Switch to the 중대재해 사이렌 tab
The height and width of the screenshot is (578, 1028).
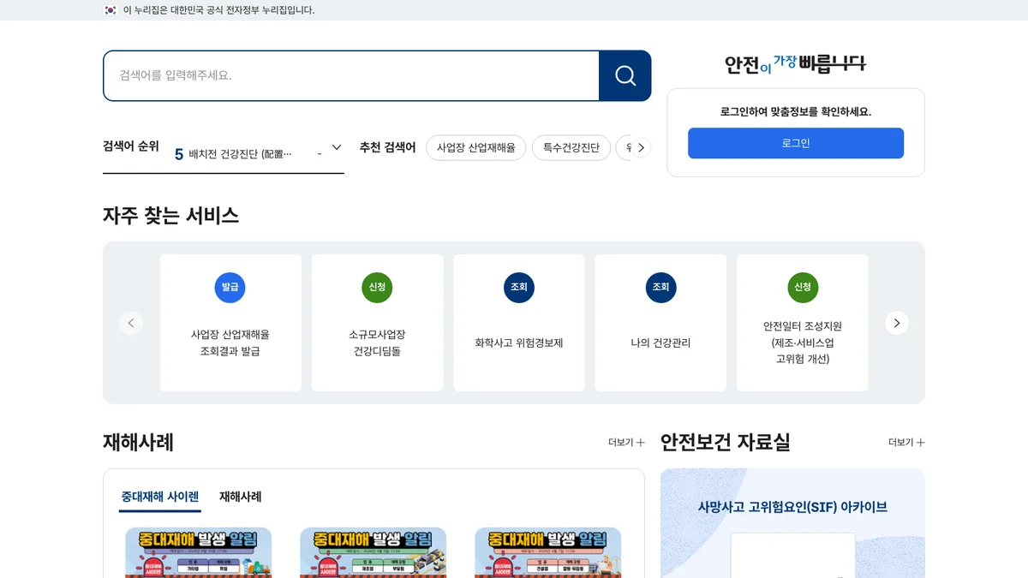(x=160, y=497)
